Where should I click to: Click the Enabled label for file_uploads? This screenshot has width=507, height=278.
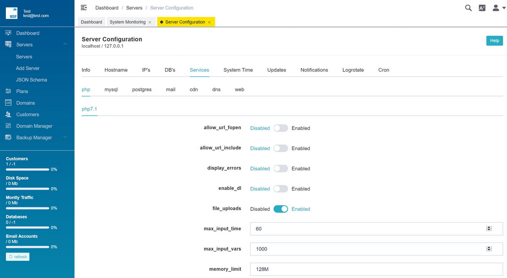point(301,209)
